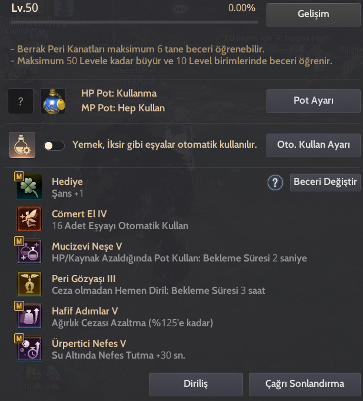This screenshot has width=363, height=401.
Task: Click the fairy experience progress bar
Action: coord(134,22)
